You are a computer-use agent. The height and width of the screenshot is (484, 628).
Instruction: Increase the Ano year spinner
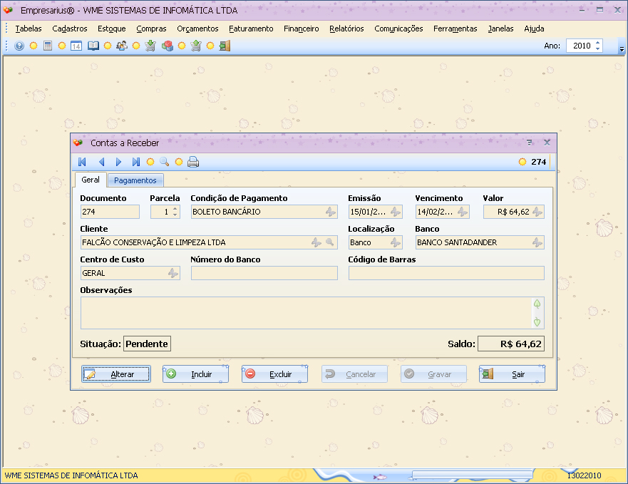(x=597, y=43)
